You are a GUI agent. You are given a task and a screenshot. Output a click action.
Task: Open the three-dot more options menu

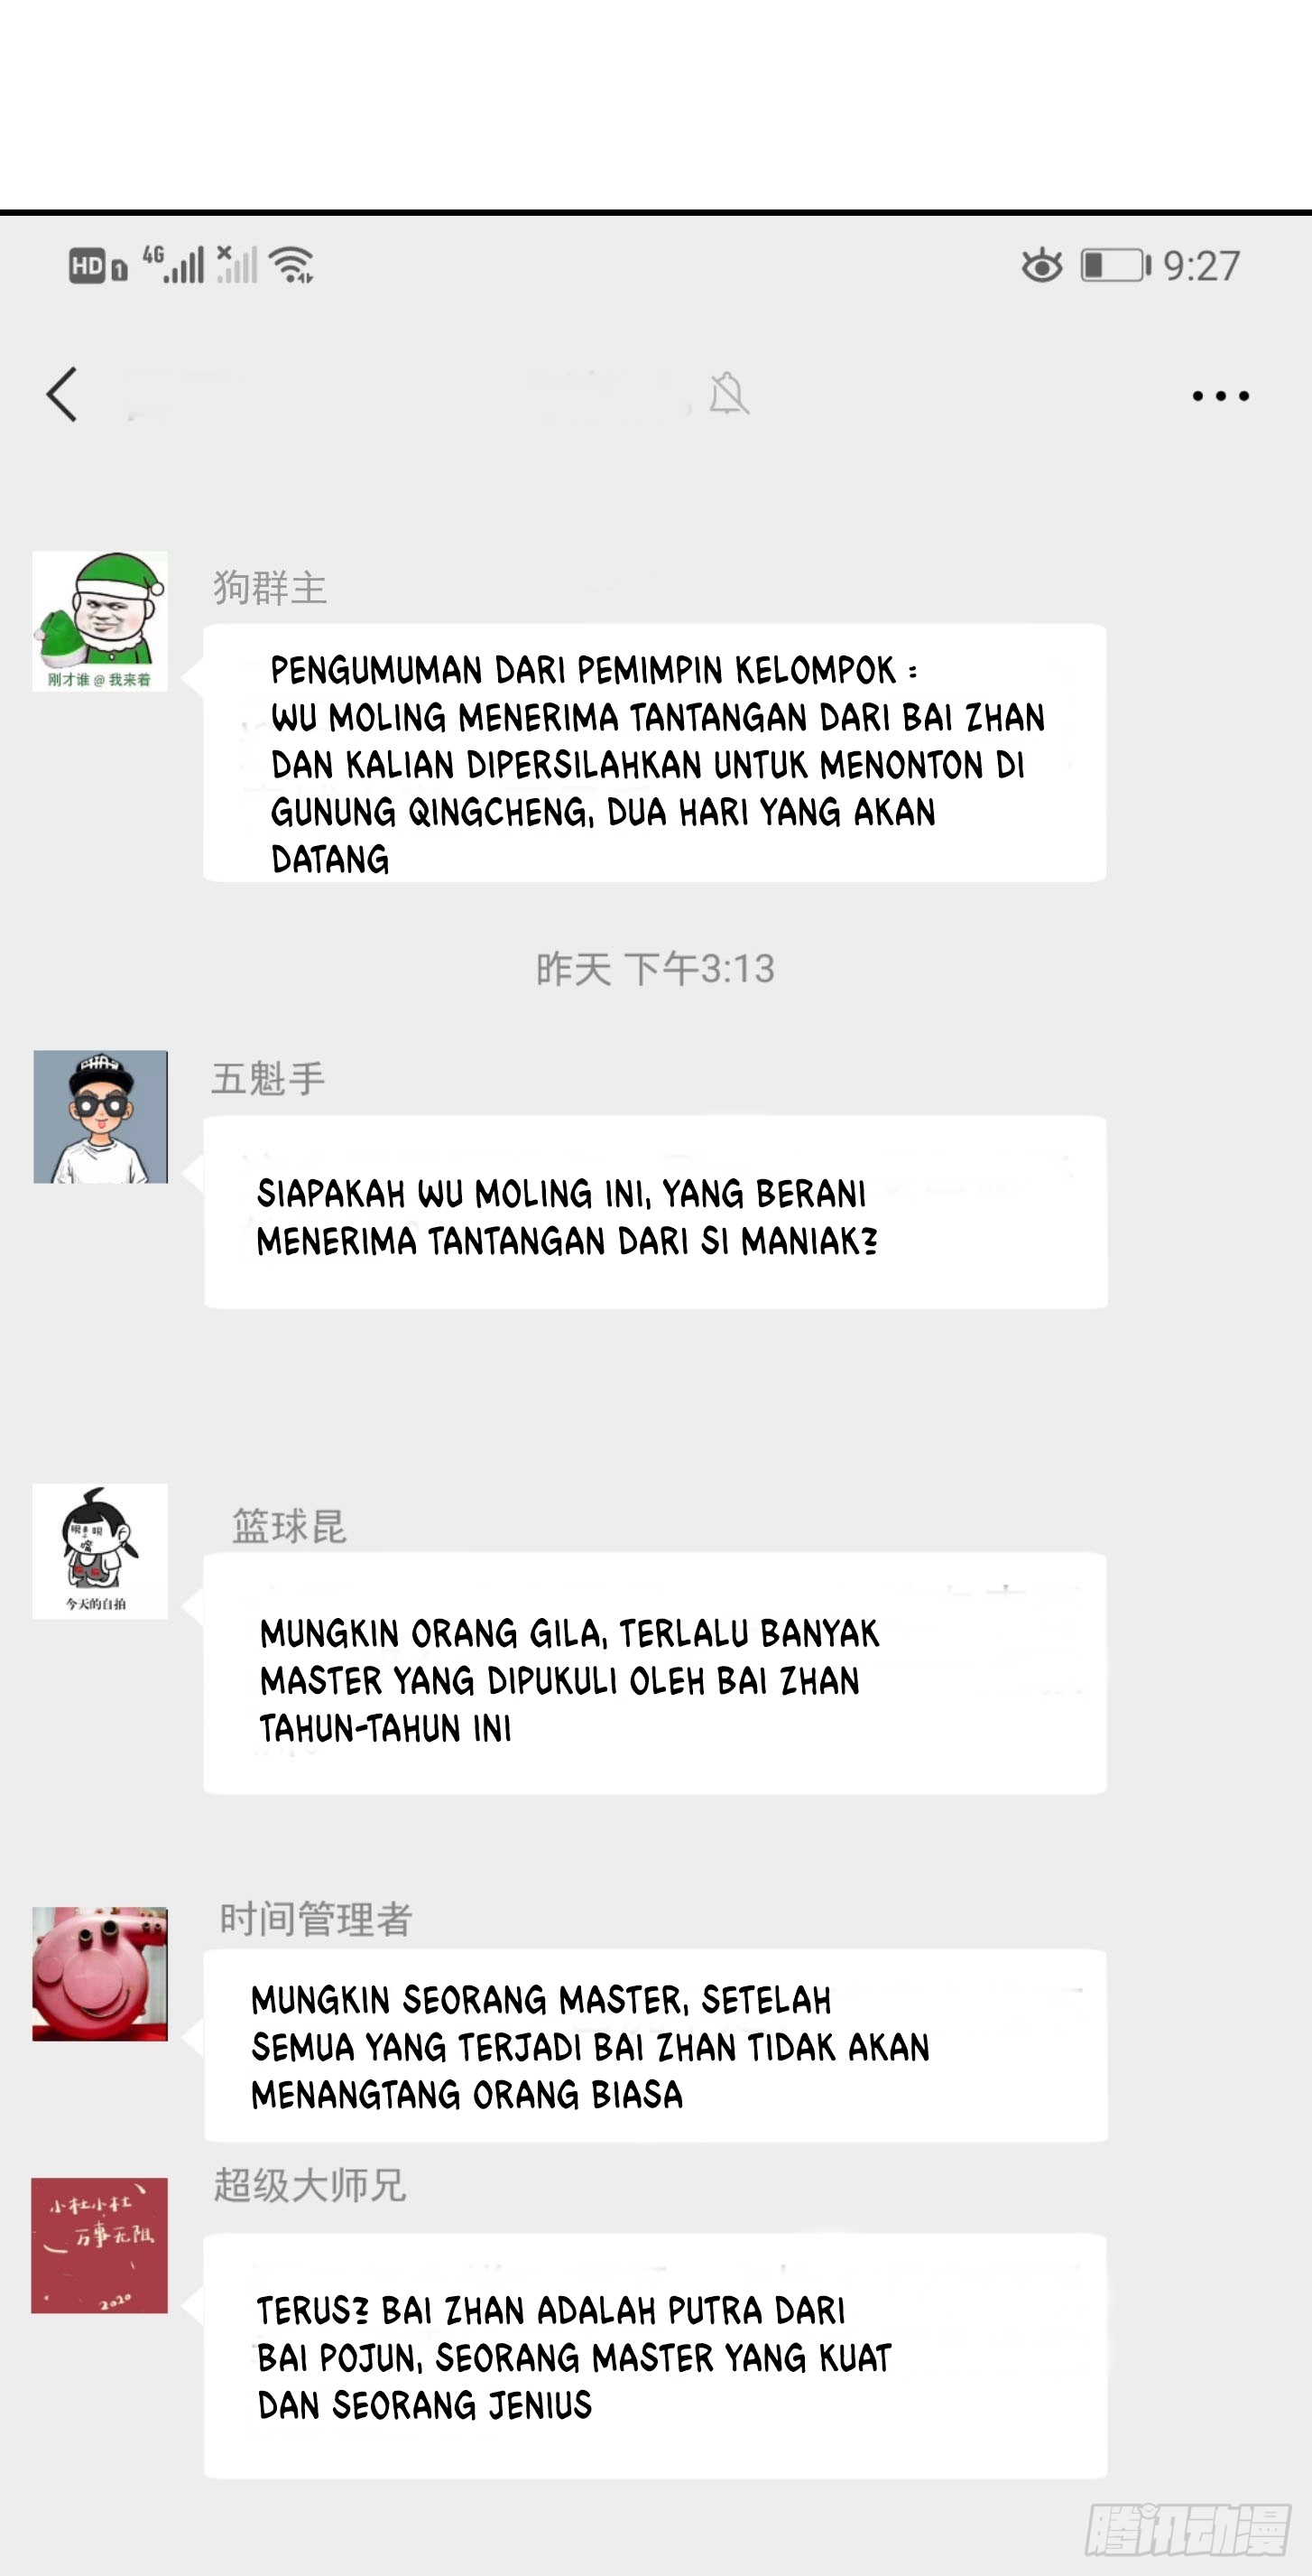pos(1220,396)
